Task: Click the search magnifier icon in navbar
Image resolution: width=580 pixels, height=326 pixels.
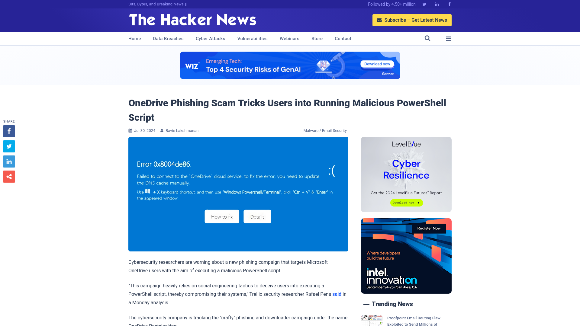Action: 427,38
